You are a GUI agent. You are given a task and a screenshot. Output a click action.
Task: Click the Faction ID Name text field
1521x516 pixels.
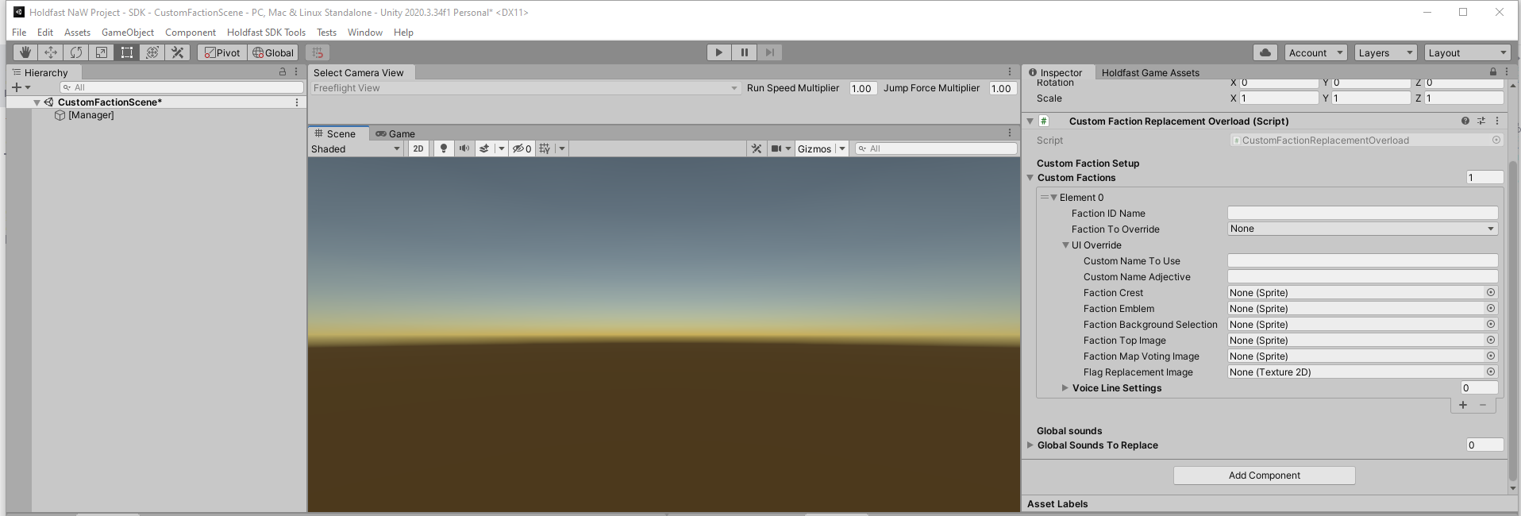[x=1362, y=213]
